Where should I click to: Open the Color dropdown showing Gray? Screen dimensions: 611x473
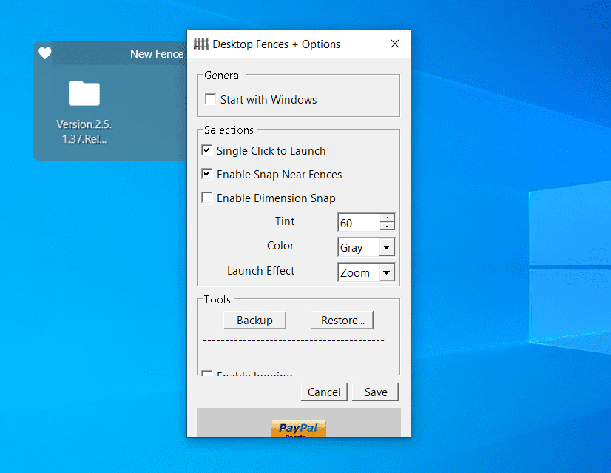pos(387,247)
